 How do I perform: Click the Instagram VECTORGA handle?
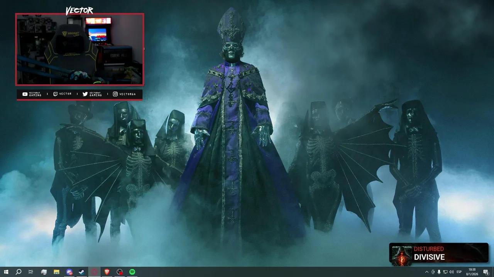point(127,94)
